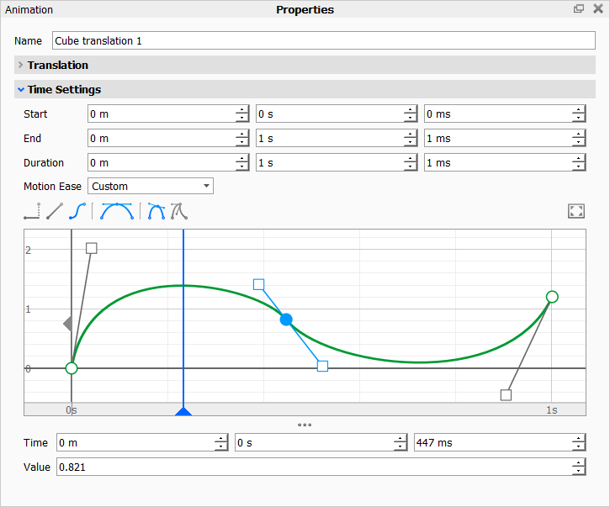Click the mirrored-angle tangent handles icon
The width and height of the screenshot is (610, 507).
pyautogui.click(x=156, y=211)
